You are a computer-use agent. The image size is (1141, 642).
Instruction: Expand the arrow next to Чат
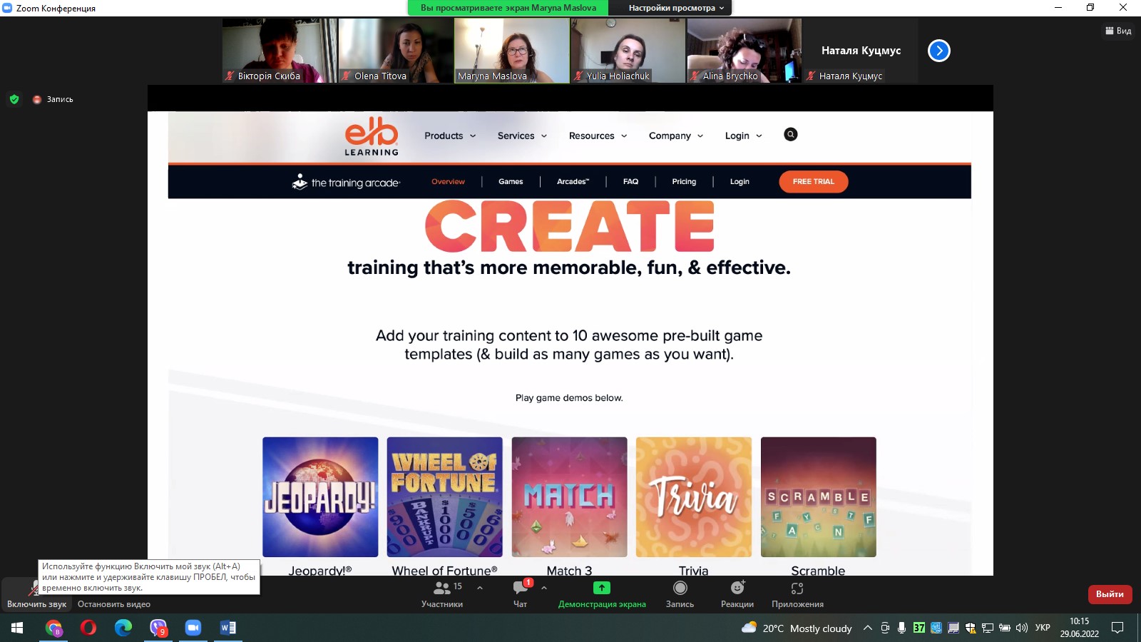click(x=544, y=588)
